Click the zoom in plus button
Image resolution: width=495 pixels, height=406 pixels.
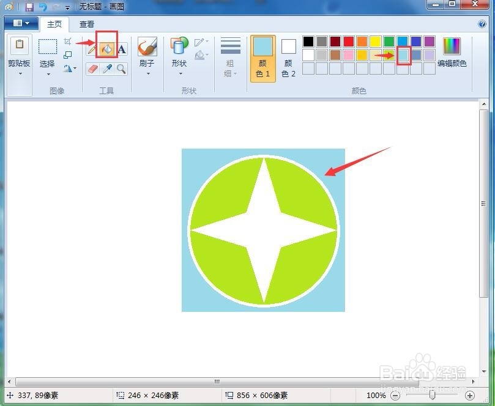470,396
